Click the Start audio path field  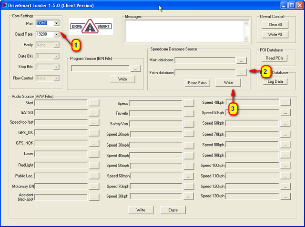(x=61, y=103)
